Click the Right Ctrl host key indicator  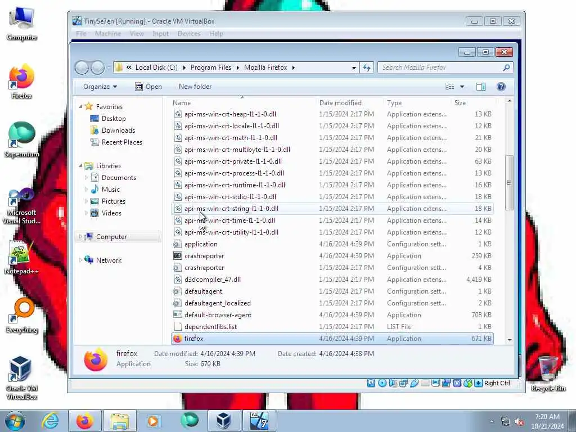pyautogui.click(x=497, y=383)
